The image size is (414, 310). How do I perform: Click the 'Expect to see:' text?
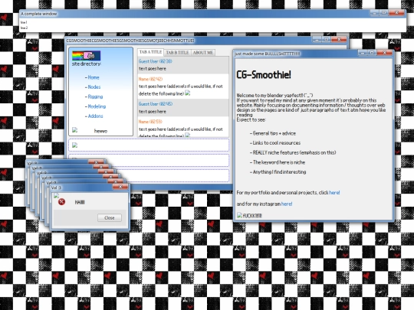[x=251, y=119]
